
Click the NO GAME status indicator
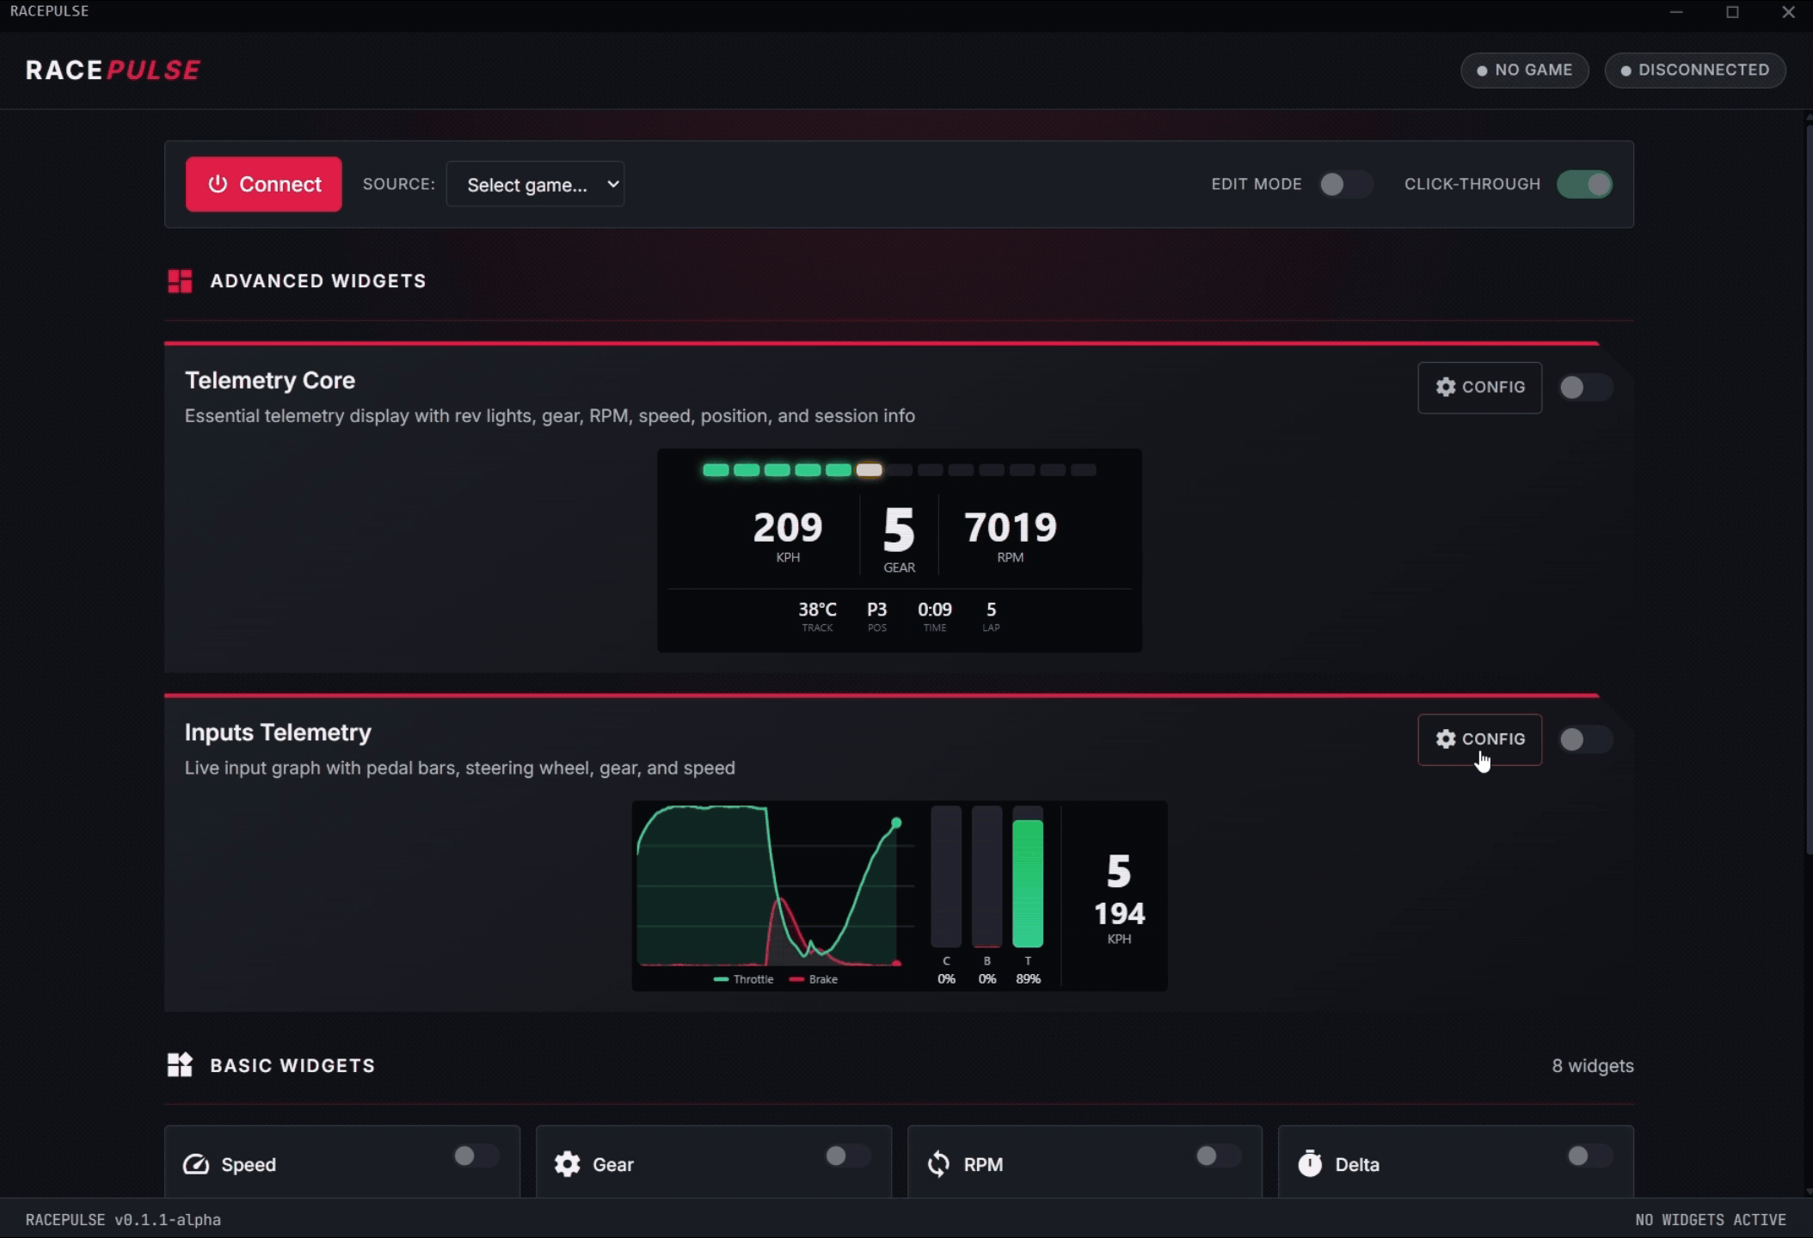click(1523, 70)
